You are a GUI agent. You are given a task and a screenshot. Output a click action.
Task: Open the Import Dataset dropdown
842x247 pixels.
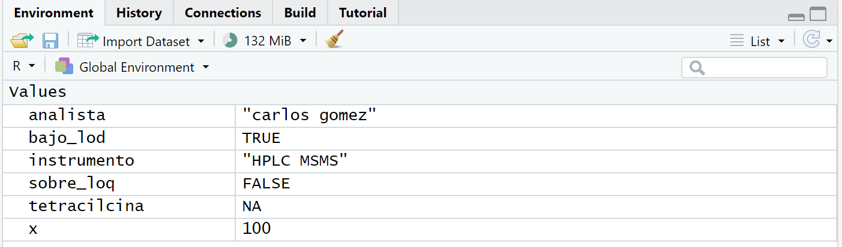point(201,41)
